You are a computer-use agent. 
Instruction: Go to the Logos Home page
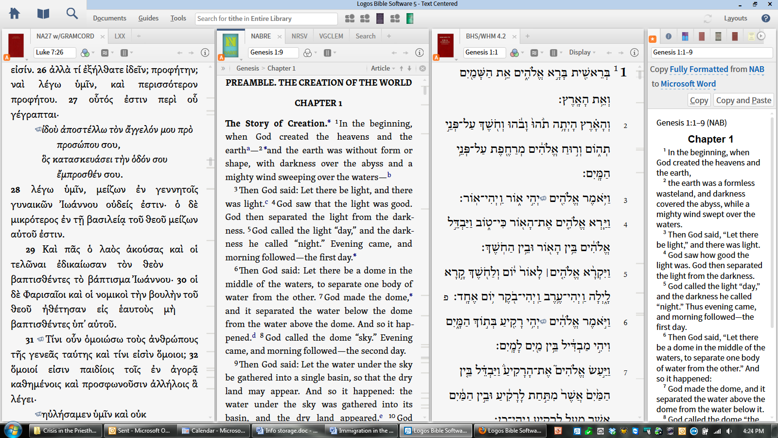coord(15,14)
